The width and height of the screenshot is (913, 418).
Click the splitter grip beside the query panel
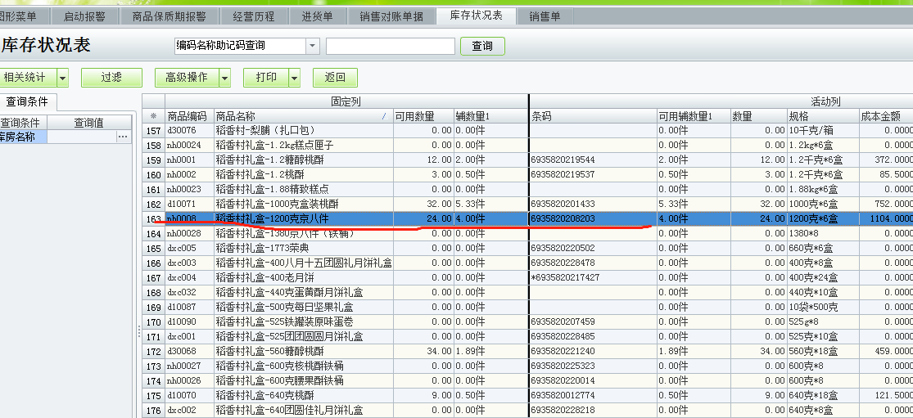138,331
